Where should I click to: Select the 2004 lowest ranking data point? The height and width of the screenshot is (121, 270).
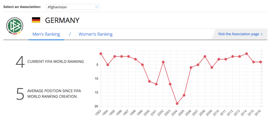click(177, 104)
